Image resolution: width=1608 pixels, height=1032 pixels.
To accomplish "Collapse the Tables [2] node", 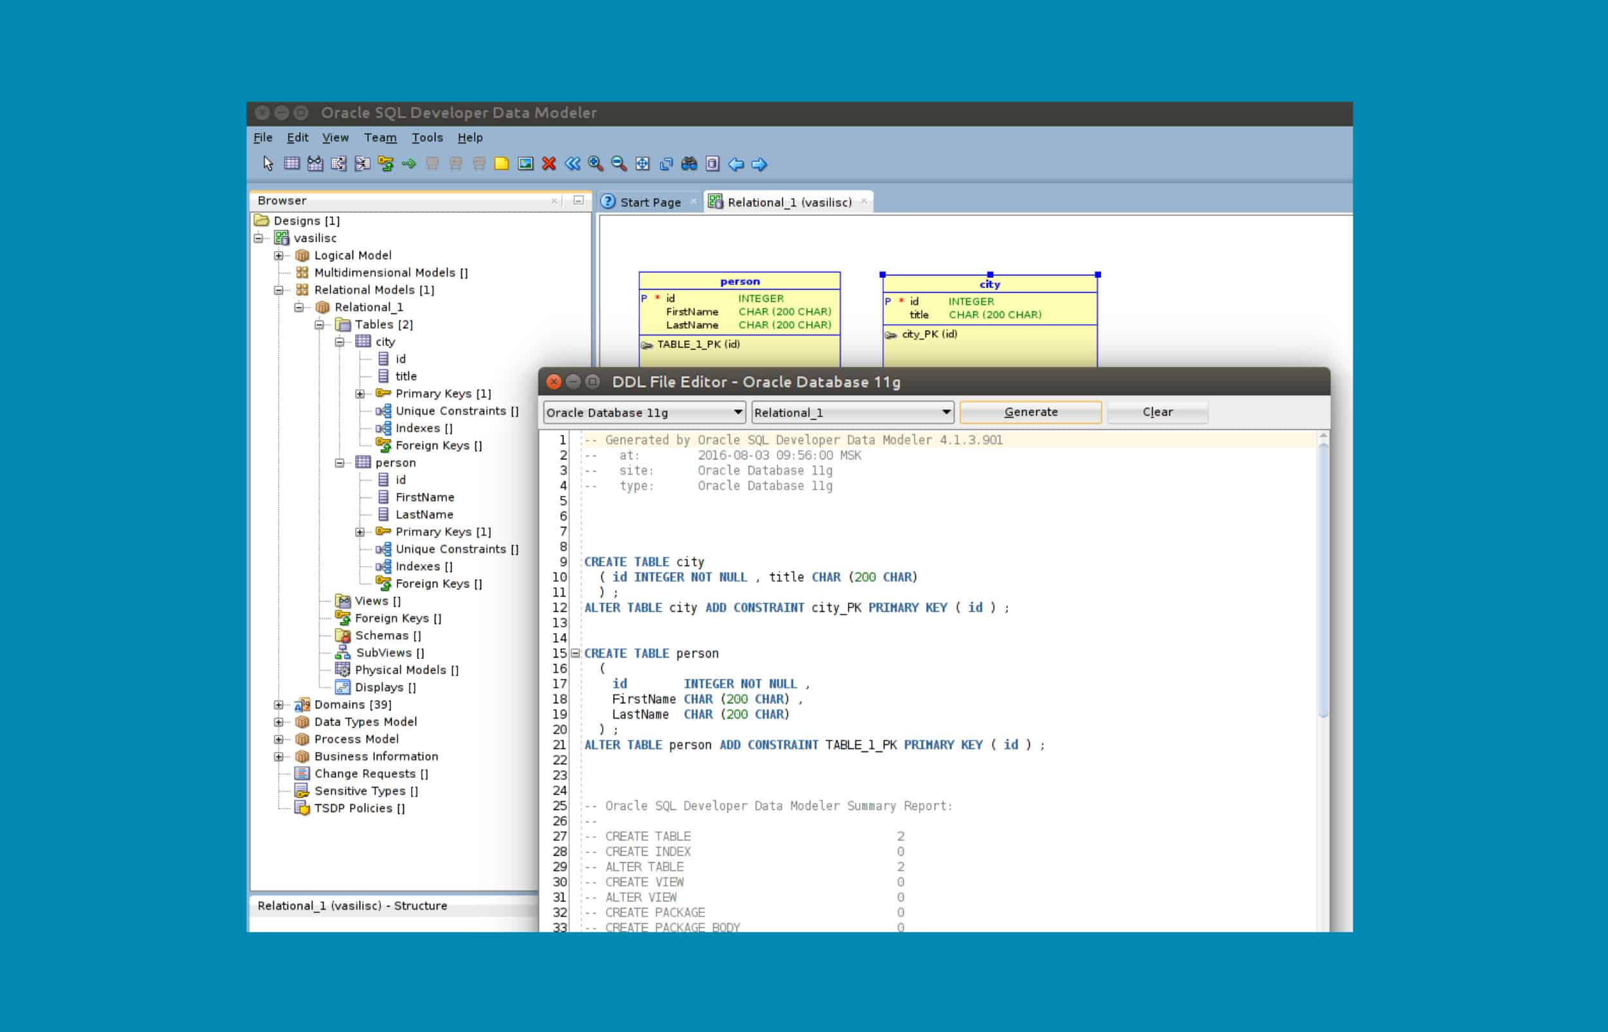I will point(320,324).
